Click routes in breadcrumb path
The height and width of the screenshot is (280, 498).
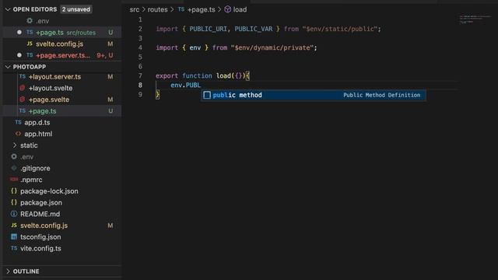tap(157, 9)
